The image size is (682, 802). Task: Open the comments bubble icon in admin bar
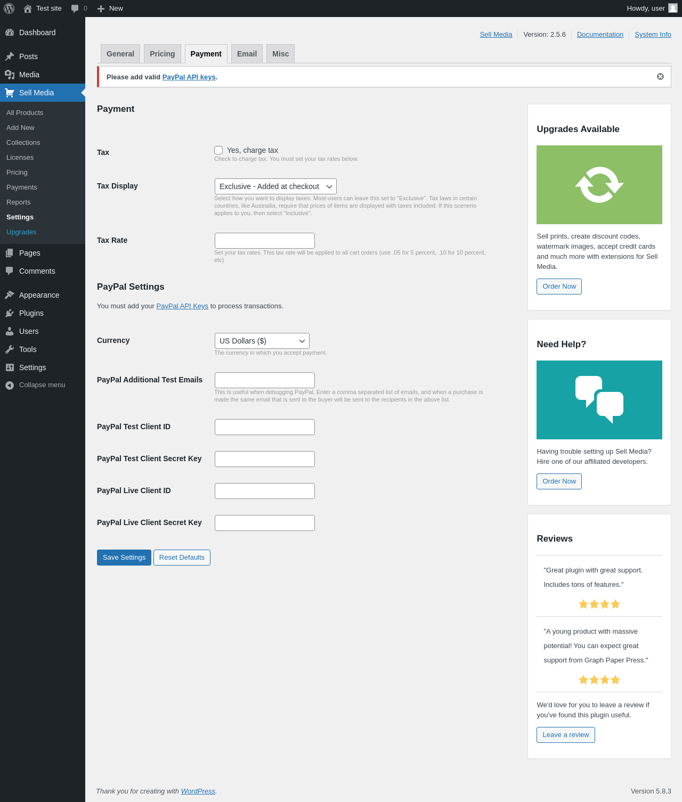tap(75, 9)
